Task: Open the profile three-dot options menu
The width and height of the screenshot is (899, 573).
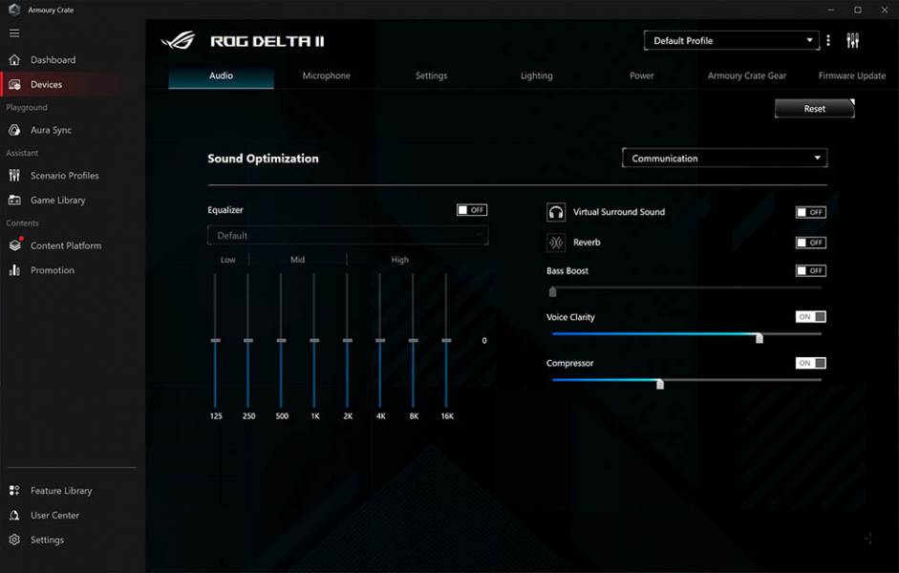Action: 828,40
